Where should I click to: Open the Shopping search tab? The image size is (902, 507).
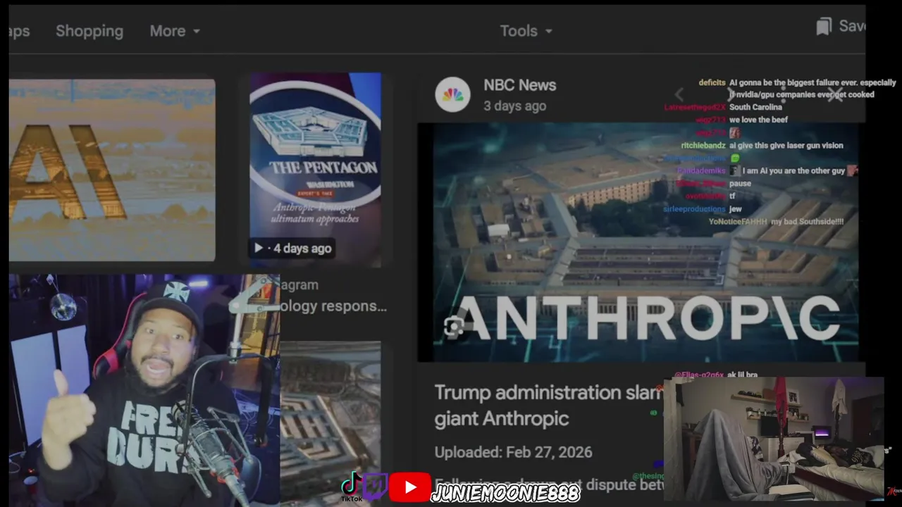pos(89,31)
